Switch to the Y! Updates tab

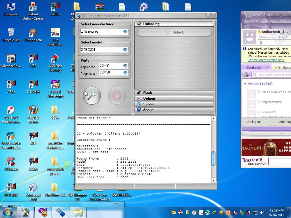[282, 68]
